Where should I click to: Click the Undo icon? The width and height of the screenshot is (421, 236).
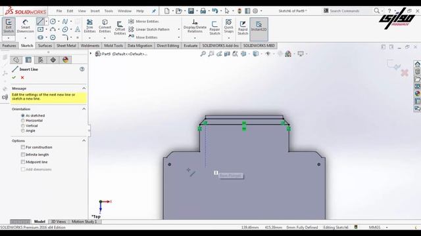point(215,11)
